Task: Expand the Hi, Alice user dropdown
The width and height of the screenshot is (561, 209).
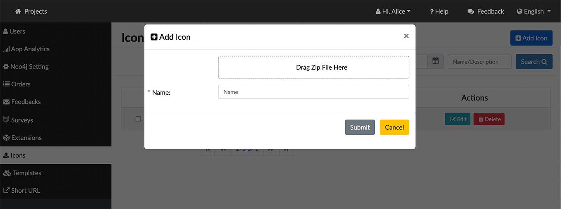Action: click(393, 11)
